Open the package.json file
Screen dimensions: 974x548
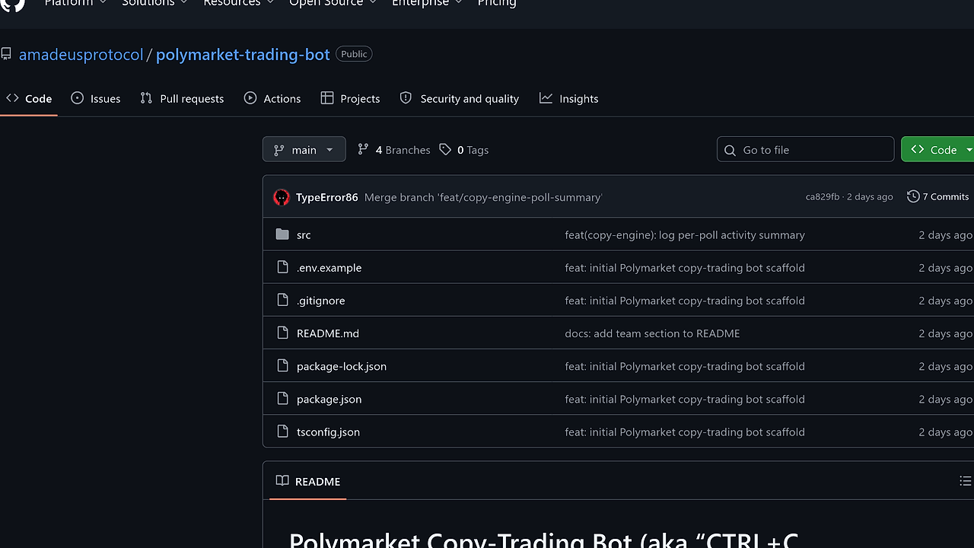pyautogui.click(x=329, y=398)
